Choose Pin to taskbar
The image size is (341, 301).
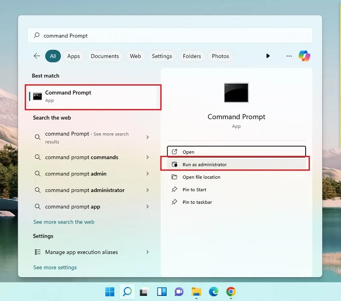point(237,202)
